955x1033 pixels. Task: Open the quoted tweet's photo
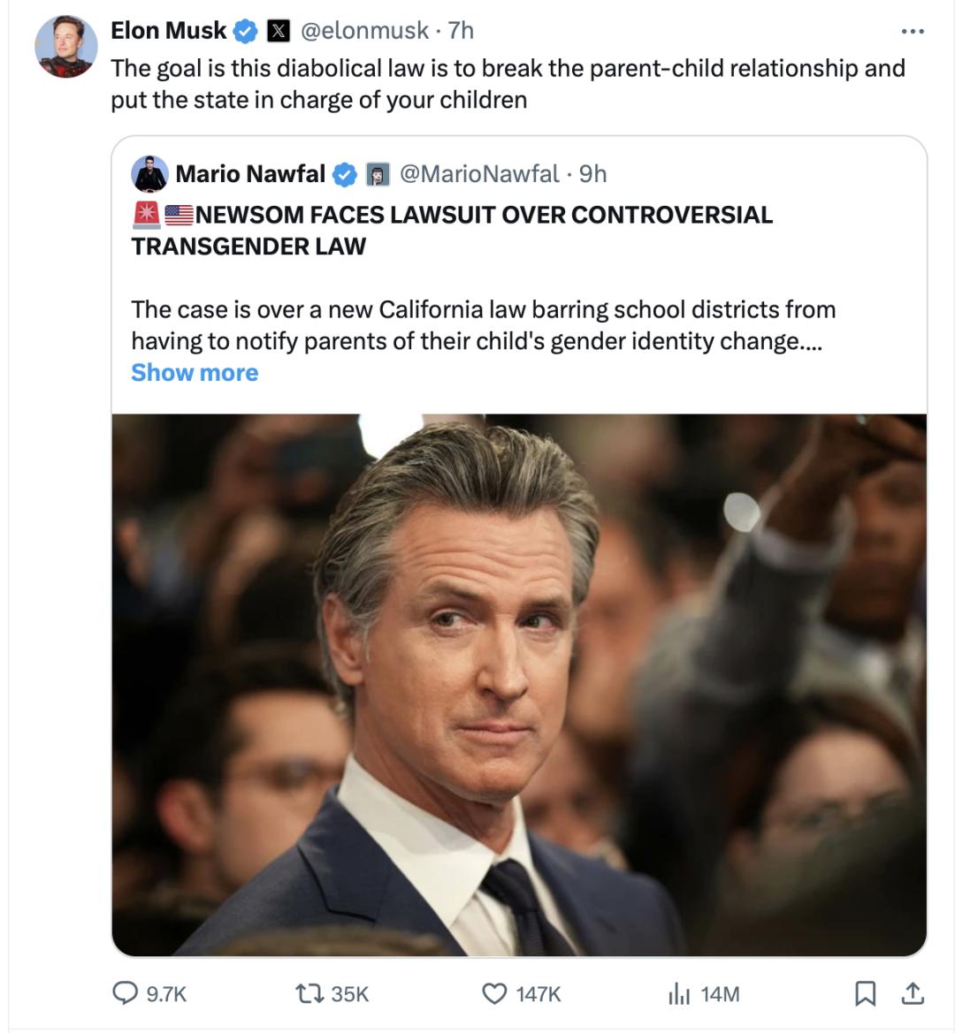519,685
